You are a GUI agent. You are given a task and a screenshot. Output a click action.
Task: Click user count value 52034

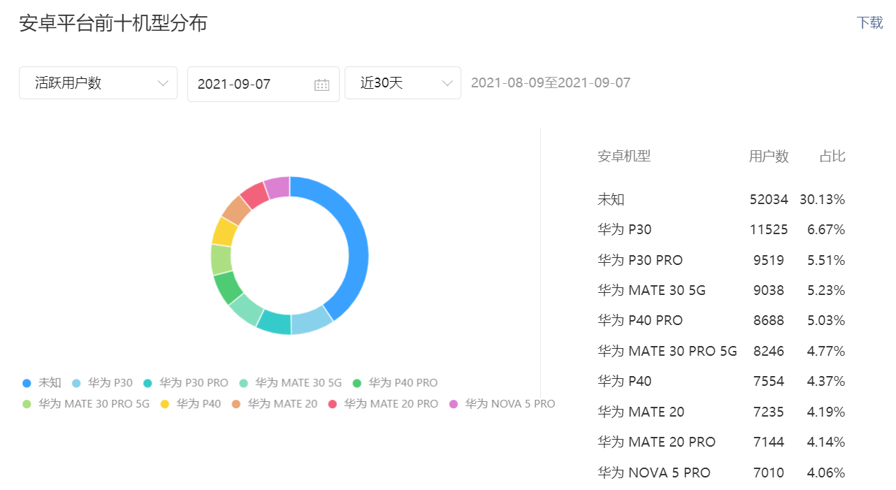769,199
